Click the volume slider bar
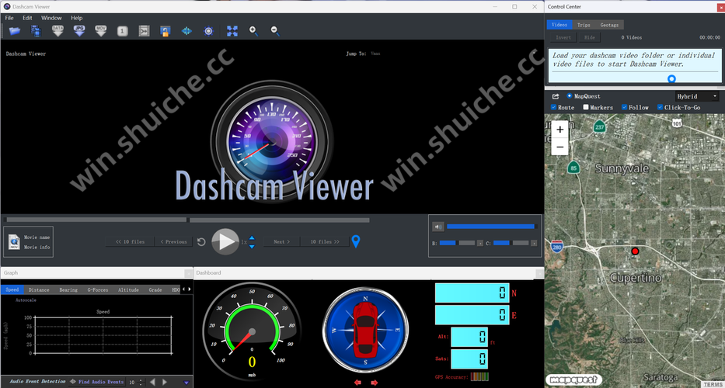725x388 pixels. (490, 227)
